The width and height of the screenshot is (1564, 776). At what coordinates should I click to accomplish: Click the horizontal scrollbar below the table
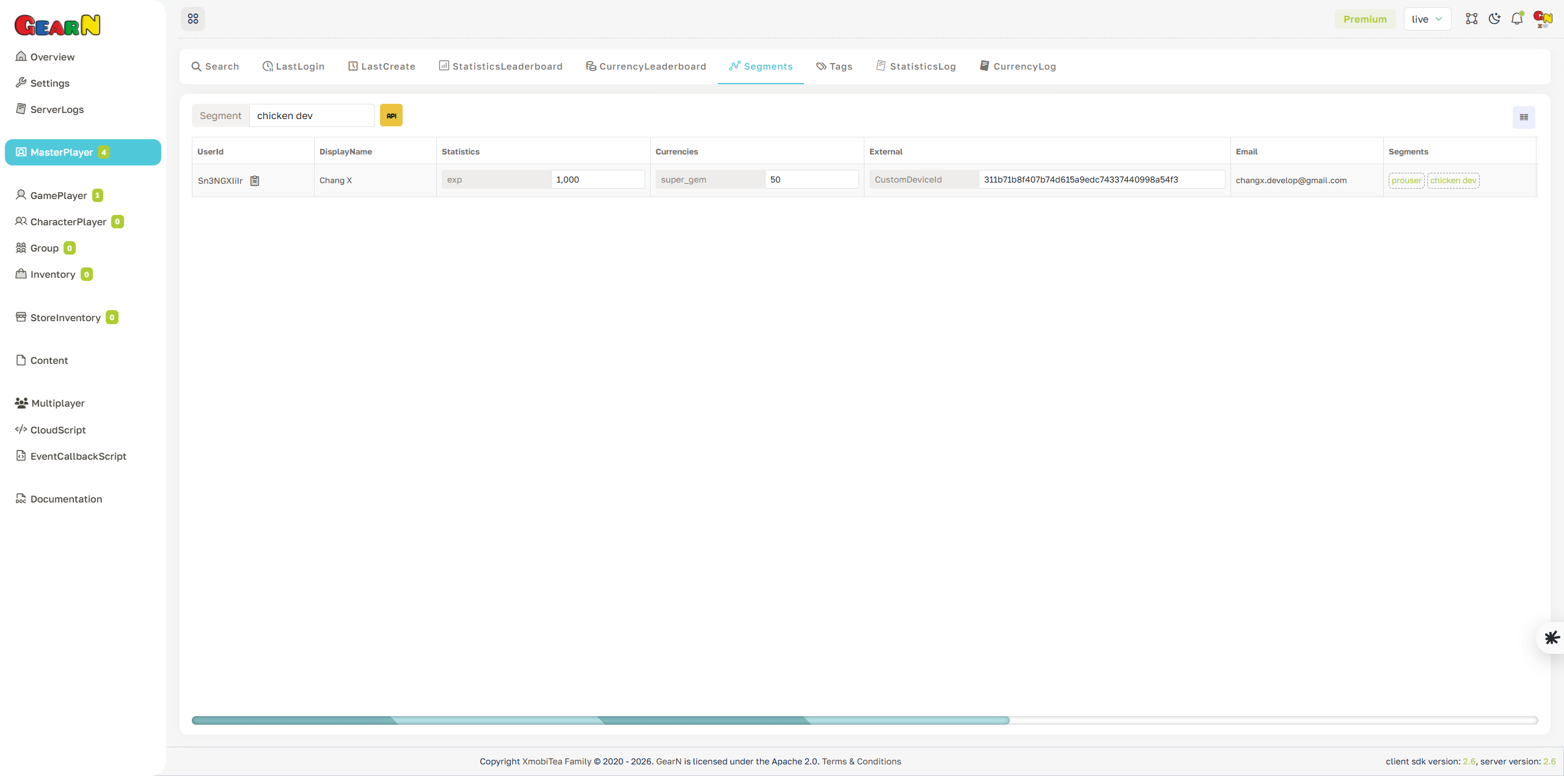point(600,720)
